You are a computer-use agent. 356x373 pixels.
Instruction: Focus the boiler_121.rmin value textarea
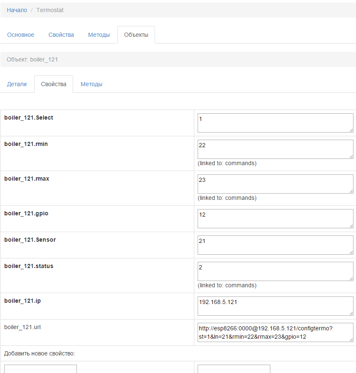pyautogui.click(x=275, y=149)
